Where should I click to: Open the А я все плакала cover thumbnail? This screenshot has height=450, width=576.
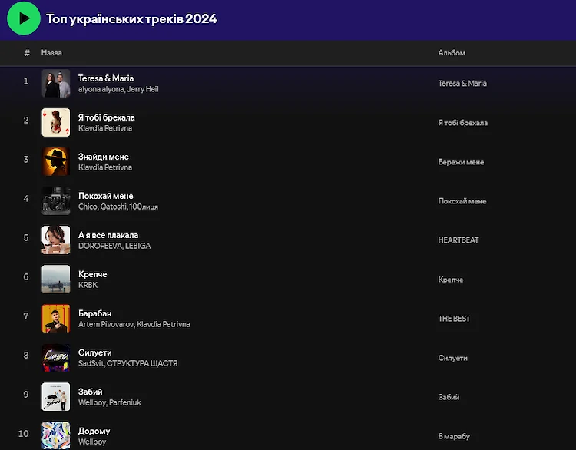(56, 240)
